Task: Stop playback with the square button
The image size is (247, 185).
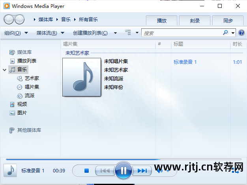Action: click(86, 170)
